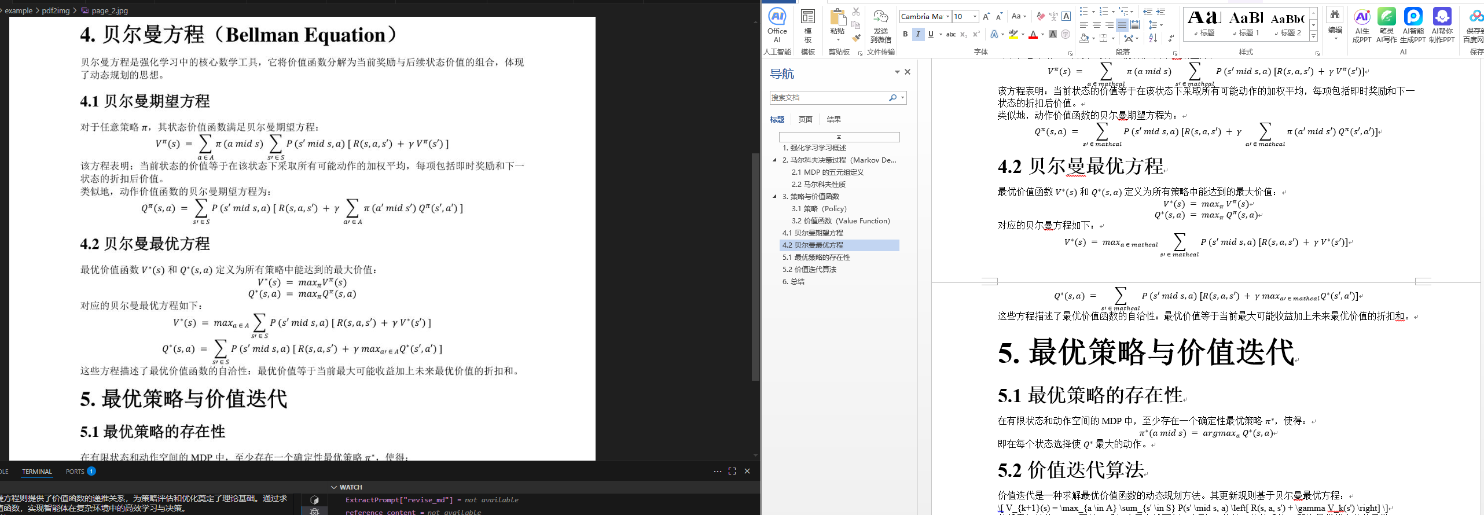Click the sort A-Z icon
Viewport: 1484px width, 515px height.
click(x=1153, y=38)
